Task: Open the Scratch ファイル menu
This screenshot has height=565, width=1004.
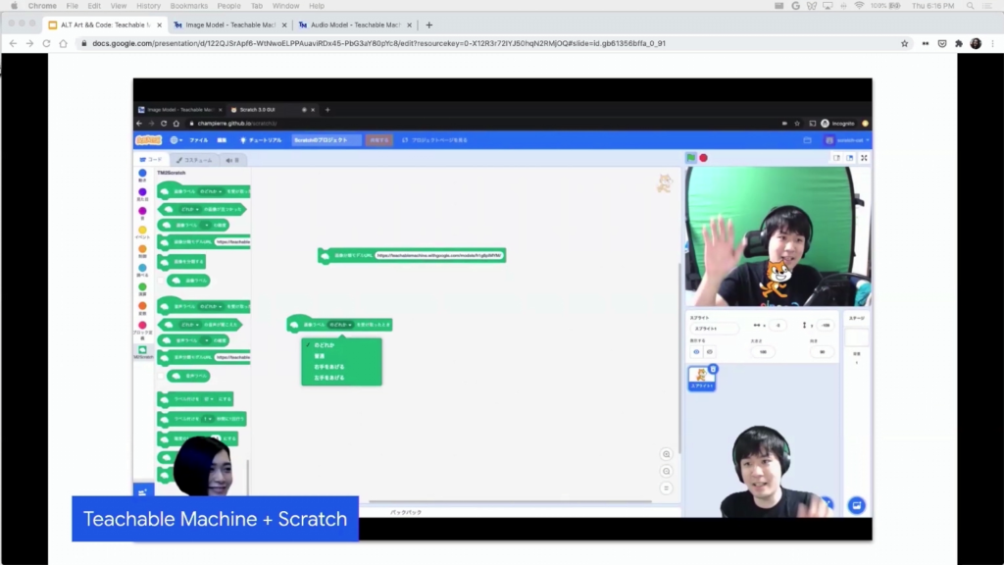Action: (198, 140)
